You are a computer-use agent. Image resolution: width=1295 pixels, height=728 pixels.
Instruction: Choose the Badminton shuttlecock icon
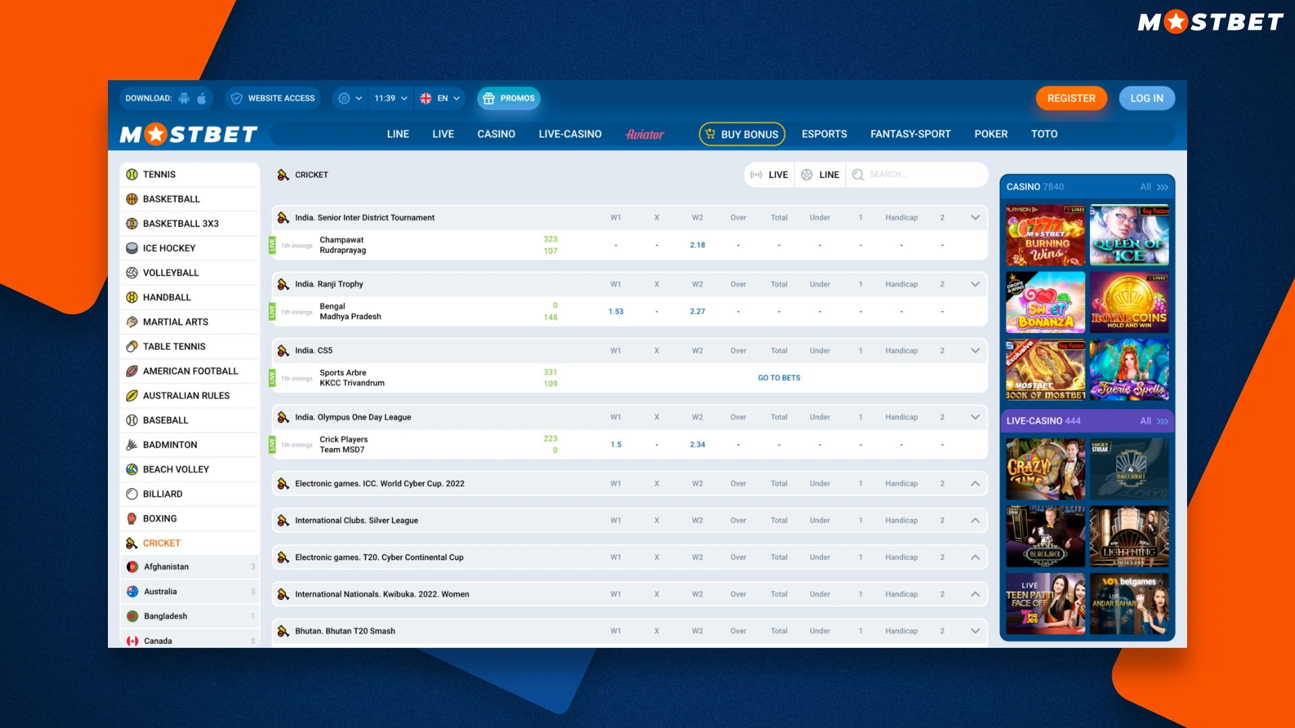pos(132,445)
